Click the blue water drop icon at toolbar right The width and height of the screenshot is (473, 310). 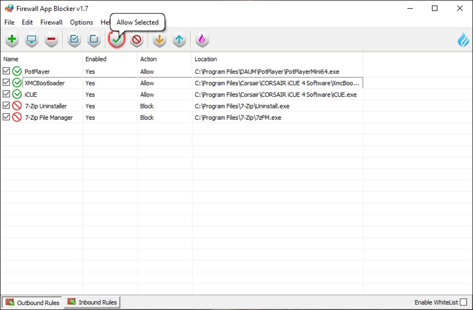tap(463, 40)
